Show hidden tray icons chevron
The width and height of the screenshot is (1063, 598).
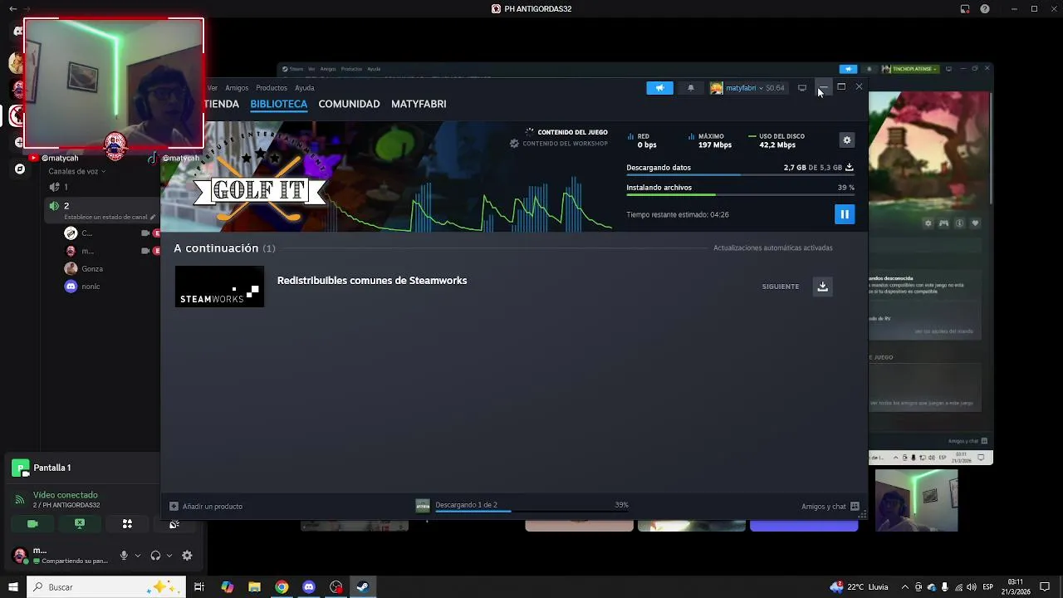904,587
